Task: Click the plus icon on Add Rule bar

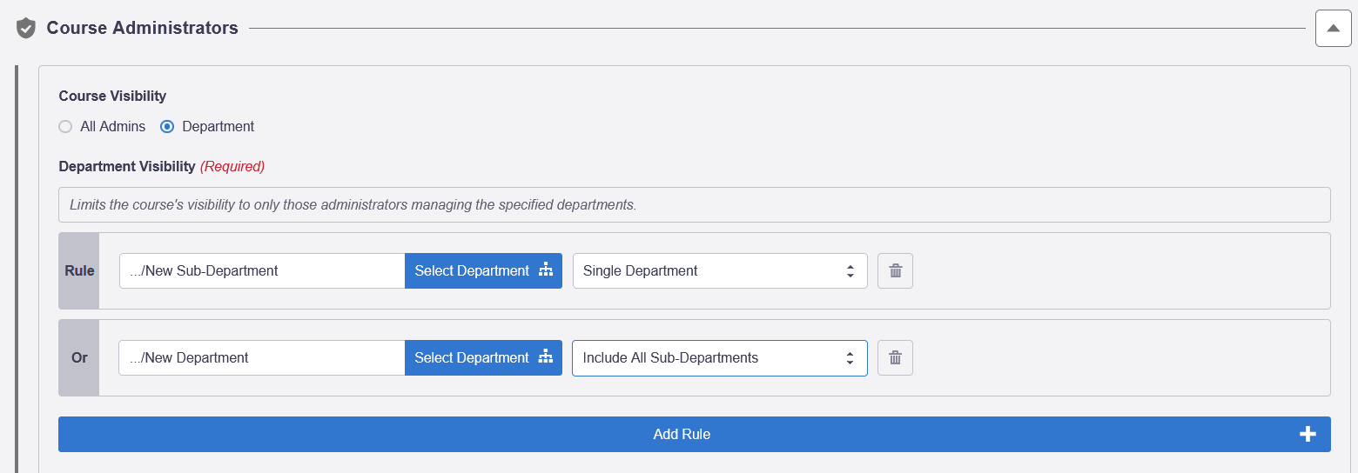Action: coord(1308,435)
